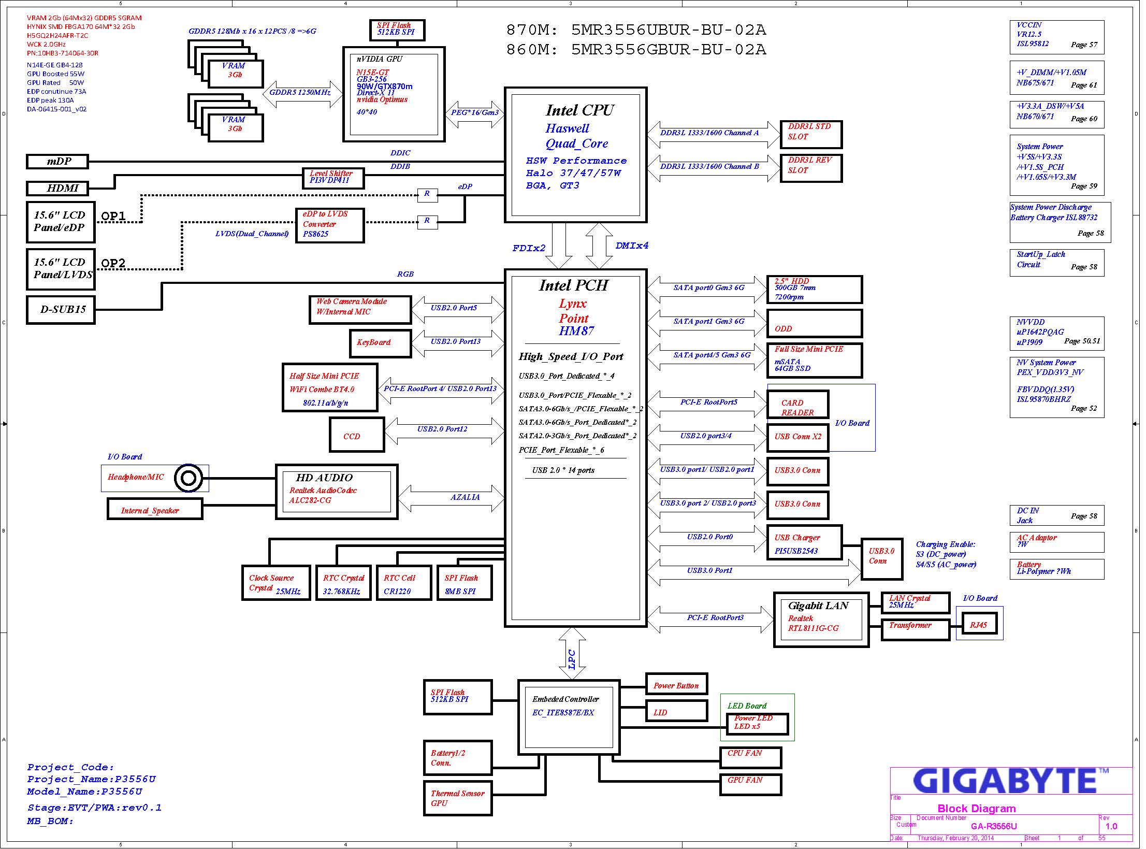Click the NVVDD uP1642PQAG box
The height and width of the screenshot is (849, 1146).
click(1057, 334)
